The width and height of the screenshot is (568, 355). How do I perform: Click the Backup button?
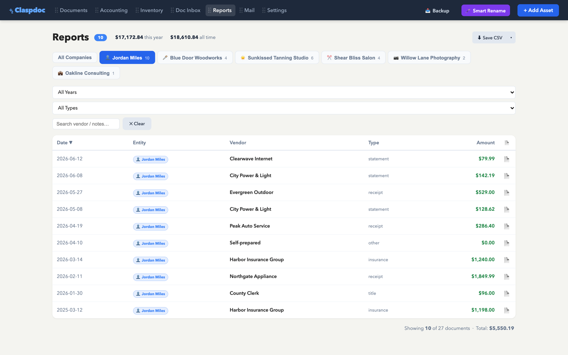(x=437, y=11)
